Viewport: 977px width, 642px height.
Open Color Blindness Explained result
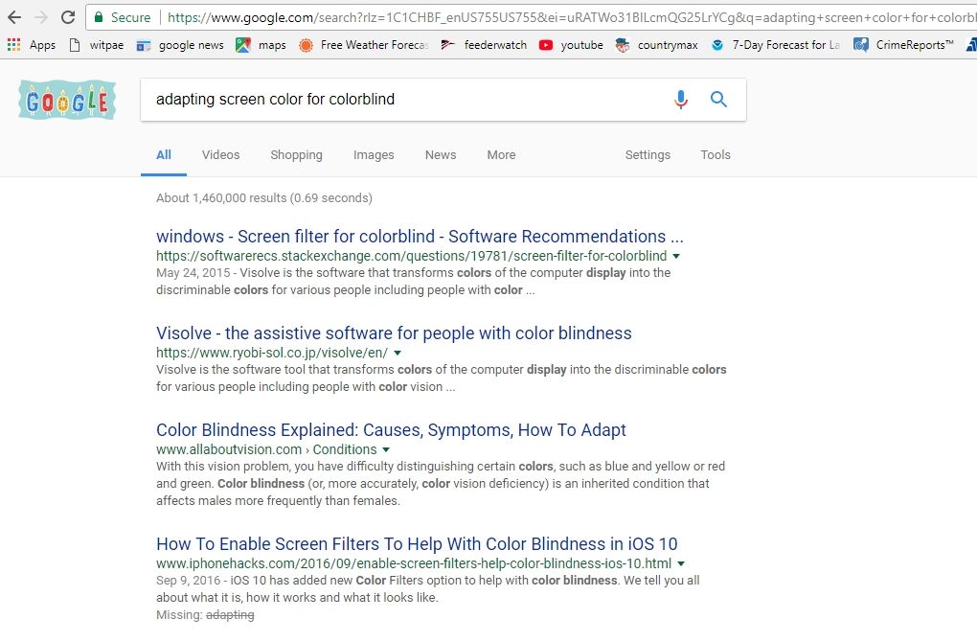392,429
